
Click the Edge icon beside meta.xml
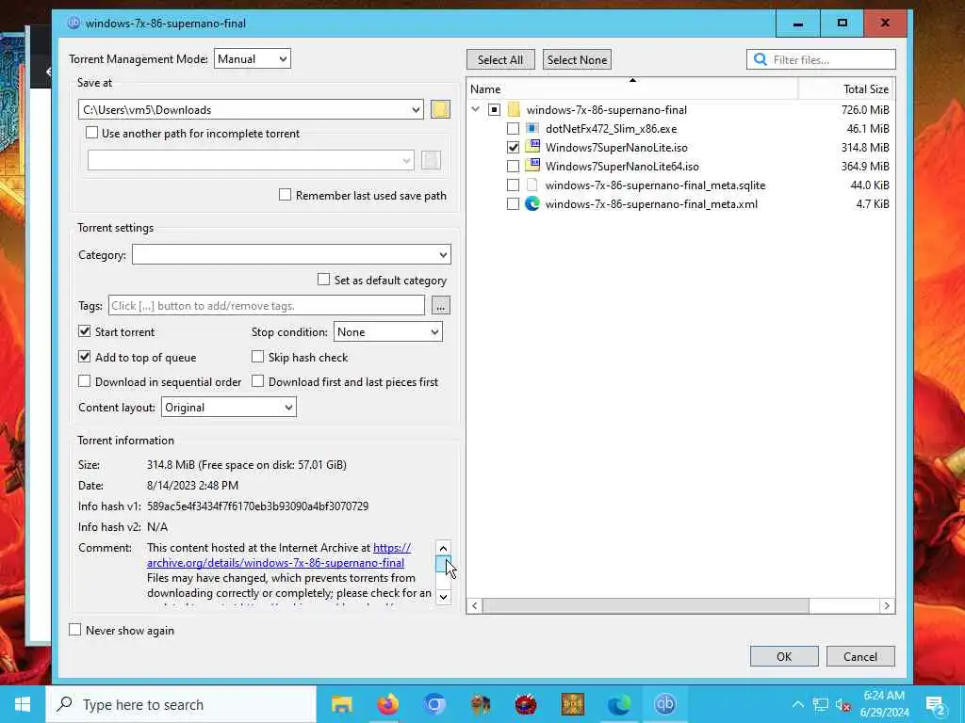[532, 203]
